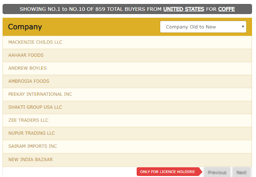The image size is (256, 177).
Task: Go to the Previous page
Action: 217,172
